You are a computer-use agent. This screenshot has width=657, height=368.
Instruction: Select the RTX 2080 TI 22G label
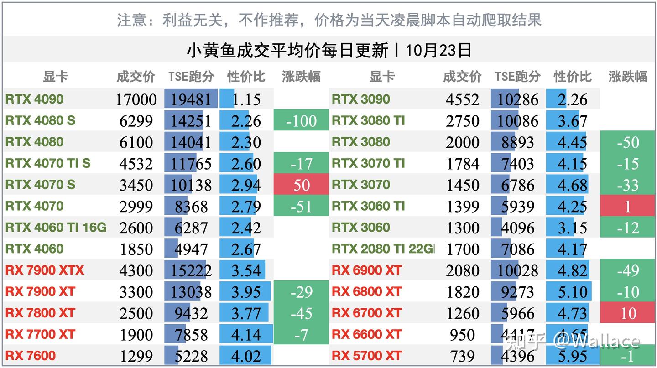[383, 249]
